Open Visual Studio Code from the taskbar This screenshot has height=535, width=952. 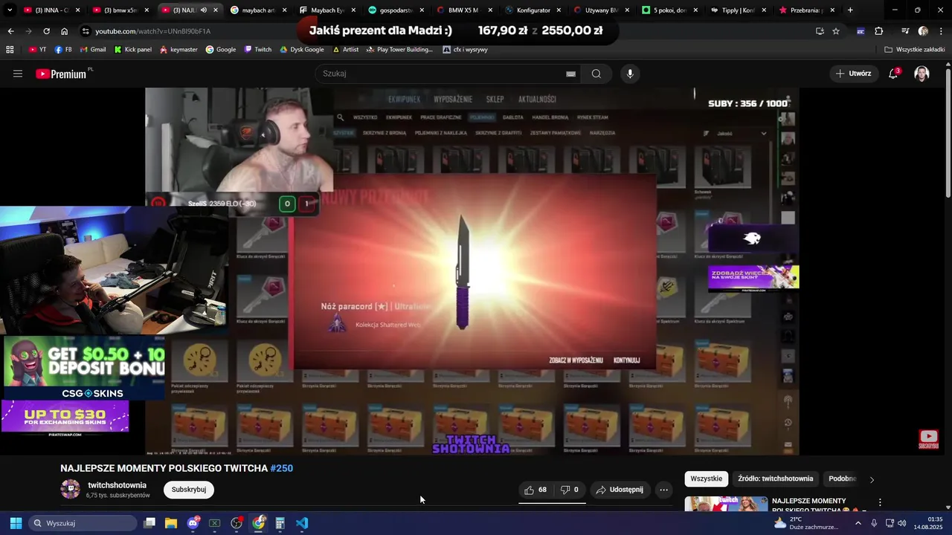click(302, 523)
